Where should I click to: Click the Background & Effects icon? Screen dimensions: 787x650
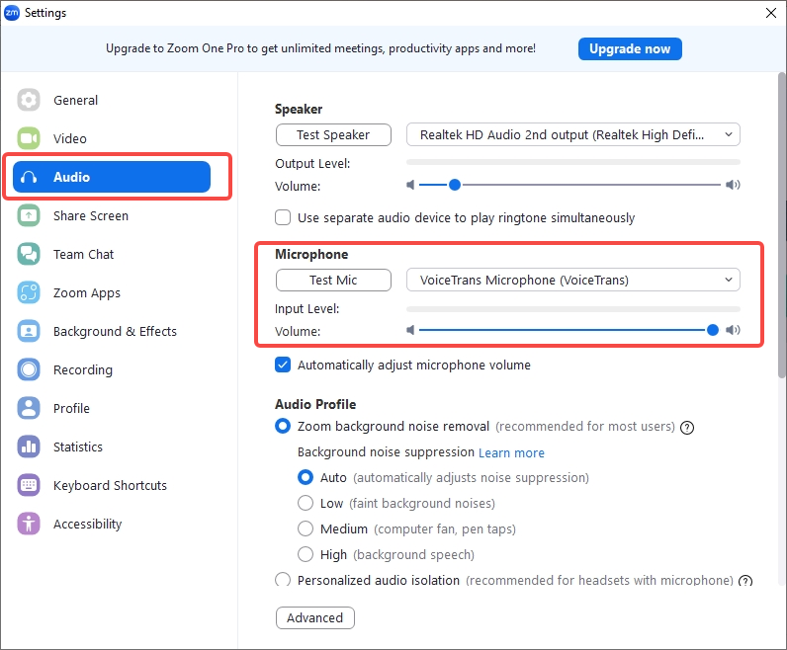tap(29, 331)
